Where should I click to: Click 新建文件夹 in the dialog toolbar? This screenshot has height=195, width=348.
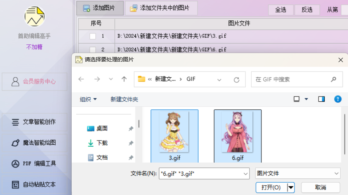(x=124, y=99)
